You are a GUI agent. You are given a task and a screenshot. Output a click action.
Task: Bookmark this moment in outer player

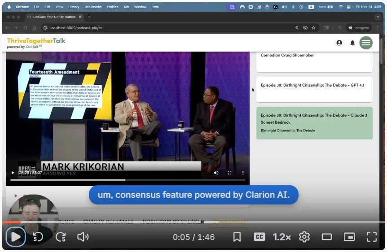tap(237, 237)
